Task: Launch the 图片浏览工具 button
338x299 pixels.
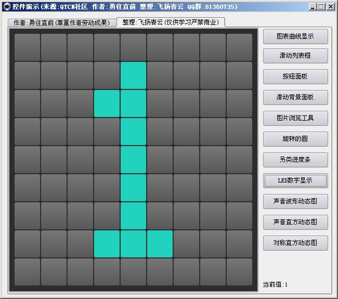Action: click(295, 118)
